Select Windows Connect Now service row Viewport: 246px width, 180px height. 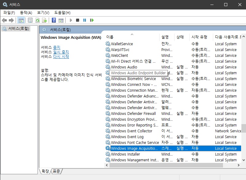click(173, 84)
